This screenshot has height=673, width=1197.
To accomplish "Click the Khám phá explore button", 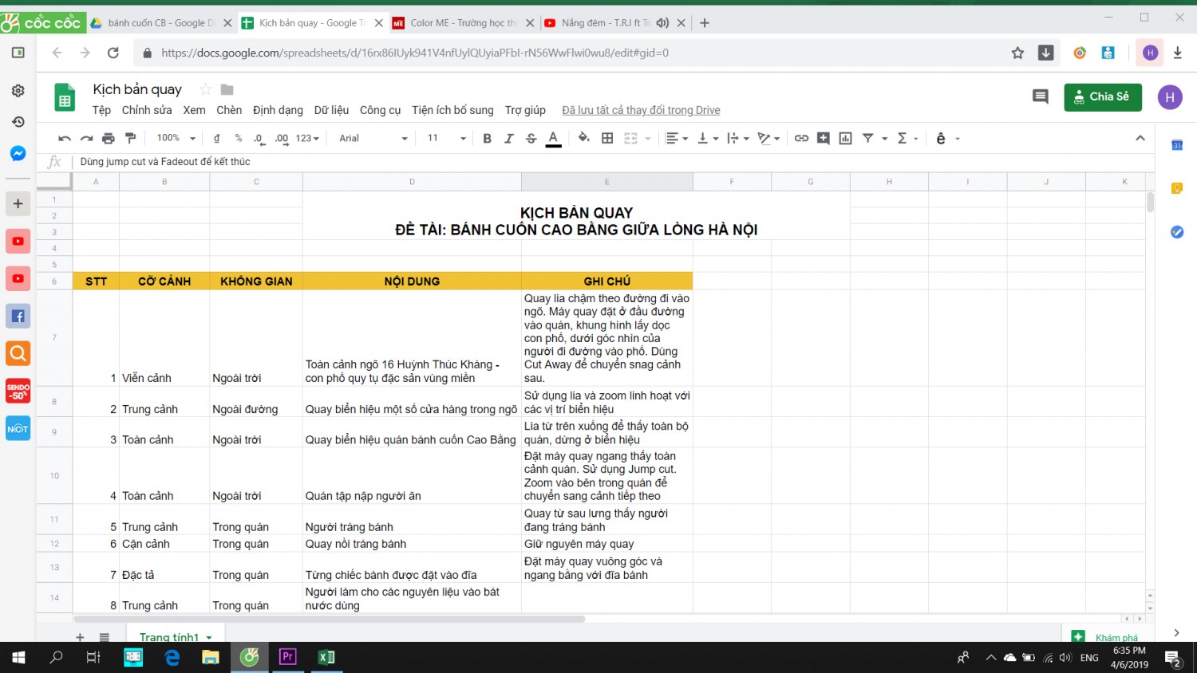I will [x=1105, y=636].
